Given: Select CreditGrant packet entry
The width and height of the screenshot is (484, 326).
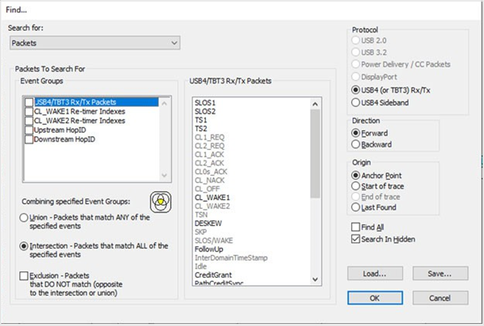Looking at the screenshot, I should pos(213,275).
